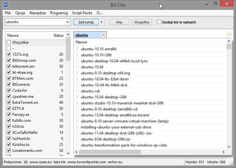Viewport: 236px width, 168px height.
Task: Click the icon beside ubuntu-13.04-desktop-amd64.iso torrent
Action: [x=77, y=115]
